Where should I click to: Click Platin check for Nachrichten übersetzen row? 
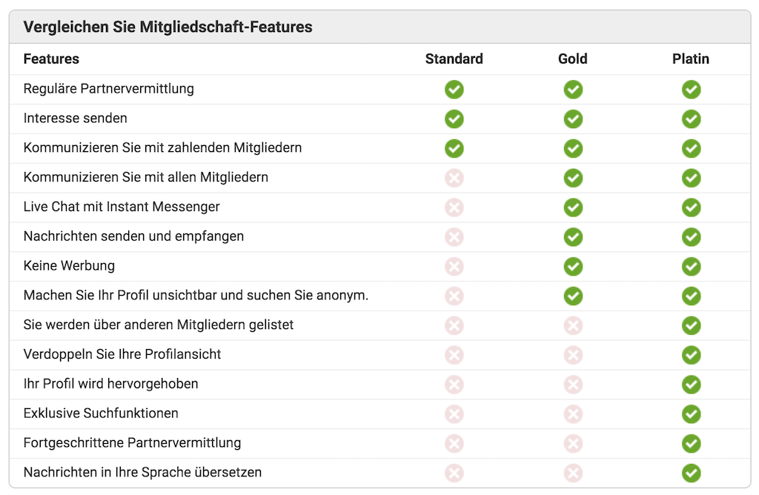(692, 474)
